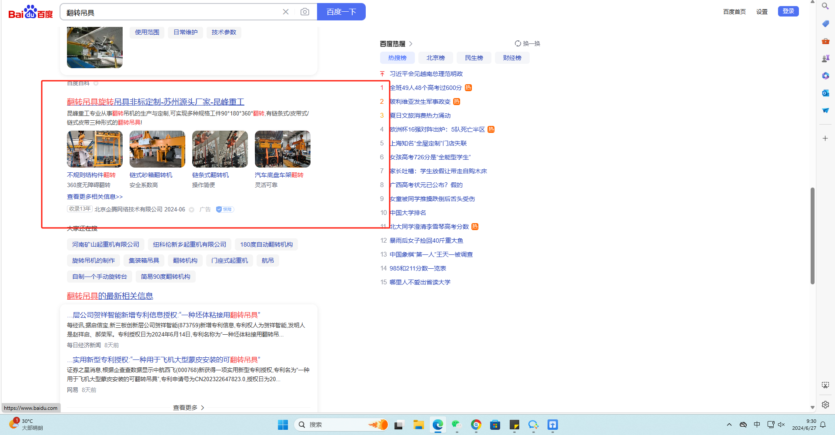Expand 查看更多 news results

click(188, 408)
